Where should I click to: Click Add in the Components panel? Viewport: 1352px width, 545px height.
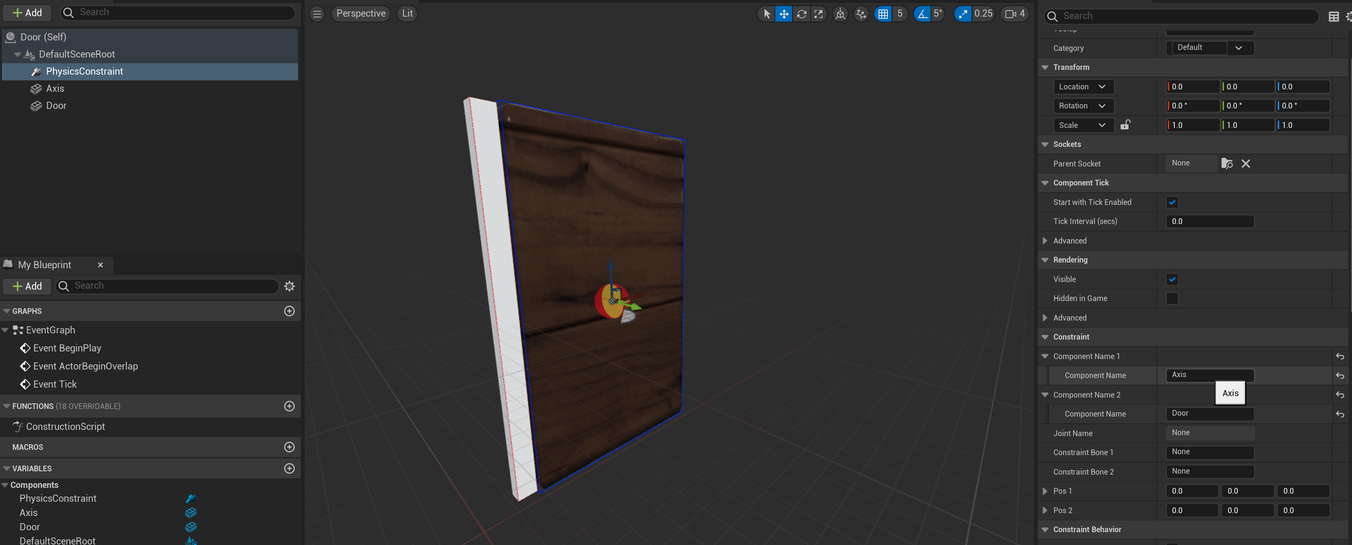pos(27,12)
